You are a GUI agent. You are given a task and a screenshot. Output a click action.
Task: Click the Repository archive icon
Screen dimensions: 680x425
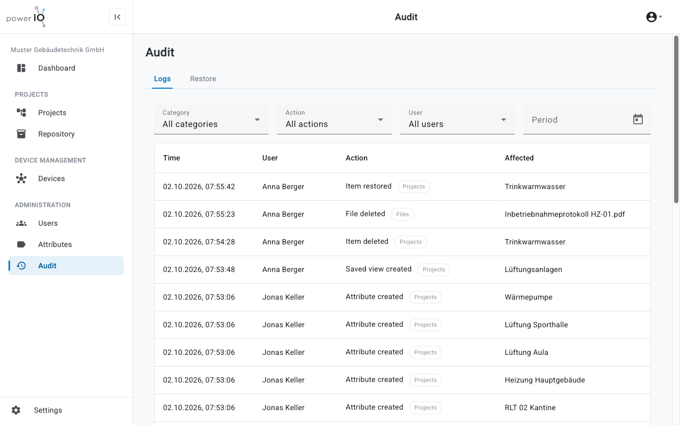[21, 134]
